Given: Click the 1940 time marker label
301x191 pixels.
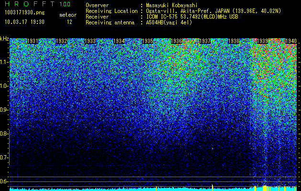Looking at the screenshot, I should (x=291, y=41).
